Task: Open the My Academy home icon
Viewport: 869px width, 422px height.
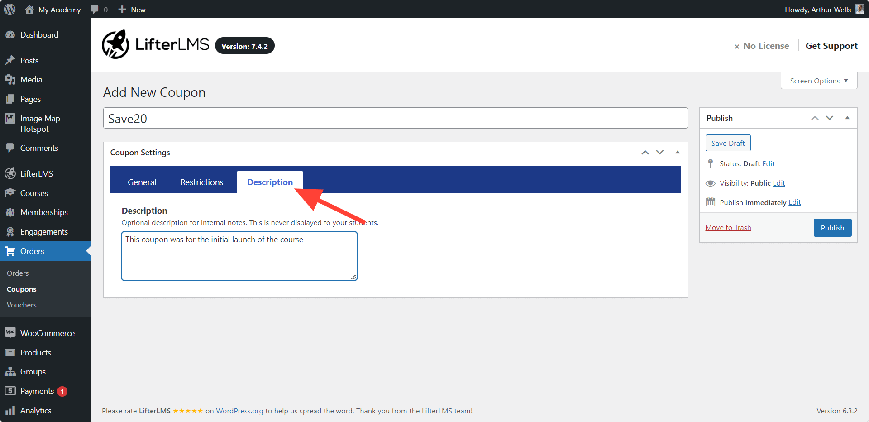Action: pos(29,10)
